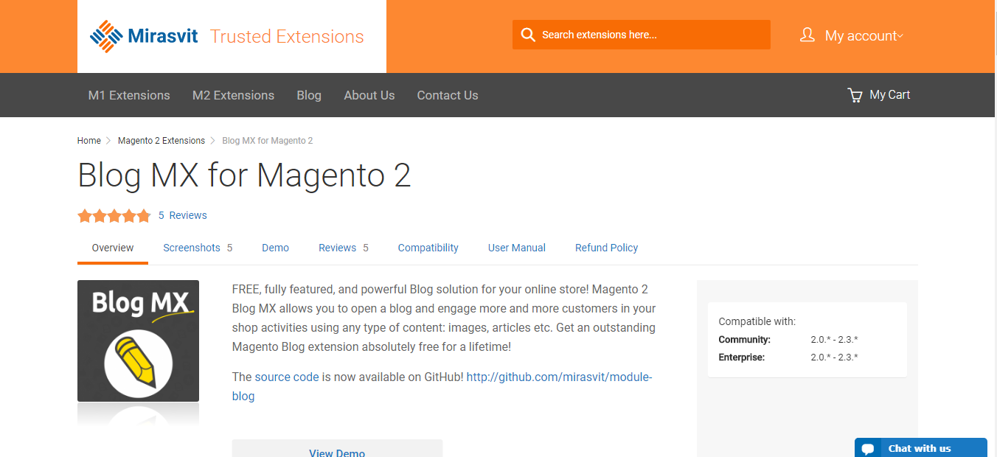997x457 pixels.
Task: Follow the source code link
Action: click(287, 377)
